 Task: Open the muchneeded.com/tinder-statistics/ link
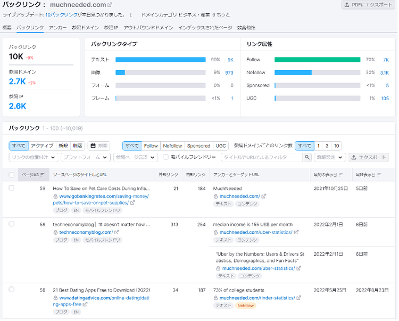pyautogui.click(x=257, y=298)
